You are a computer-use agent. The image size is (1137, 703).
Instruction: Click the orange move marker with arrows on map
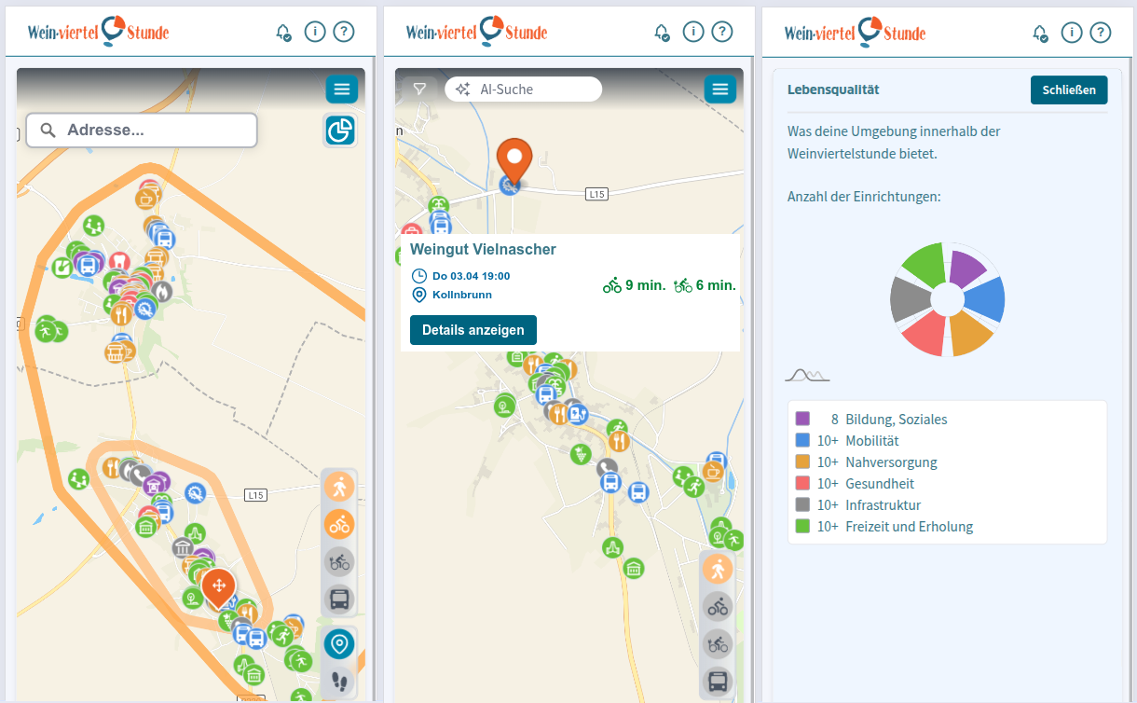pyautogui.click(x=218, y=586)
